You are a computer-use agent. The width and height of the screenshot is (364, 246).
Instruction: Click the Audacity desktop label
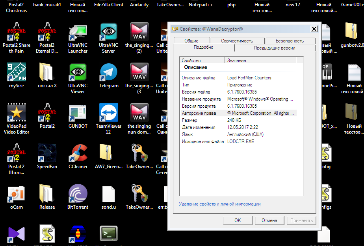click(139, 5)
